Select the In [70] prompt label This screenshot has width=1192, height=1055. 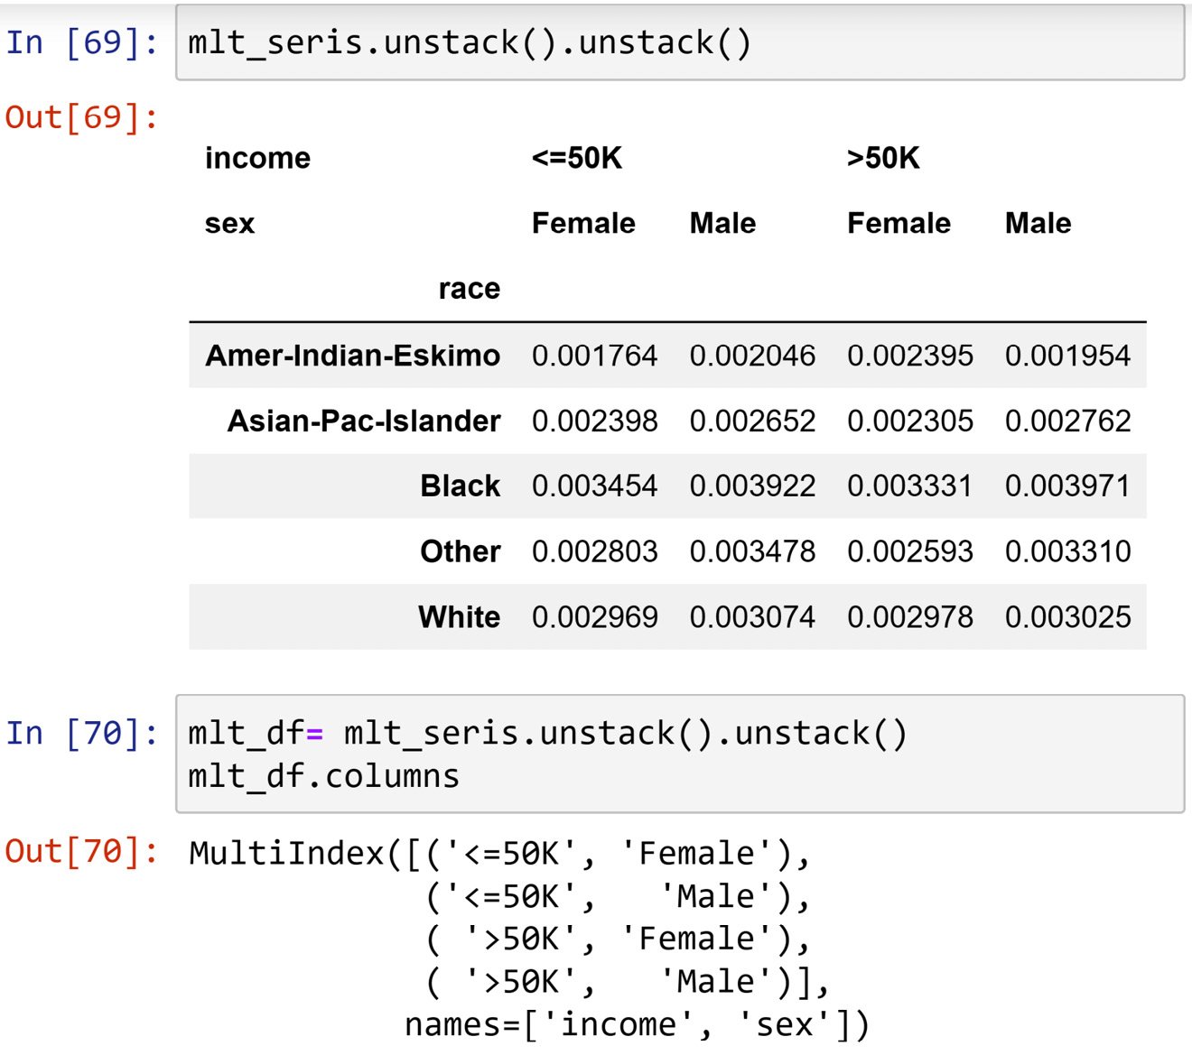[x=82, y=733]
